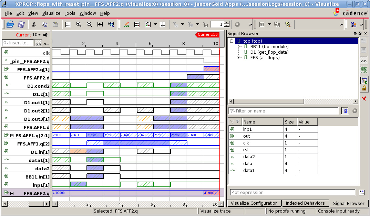Click the red Current:10 timeline marker
Viewport: 370px width, 216px height.
(x=207, y=35)
